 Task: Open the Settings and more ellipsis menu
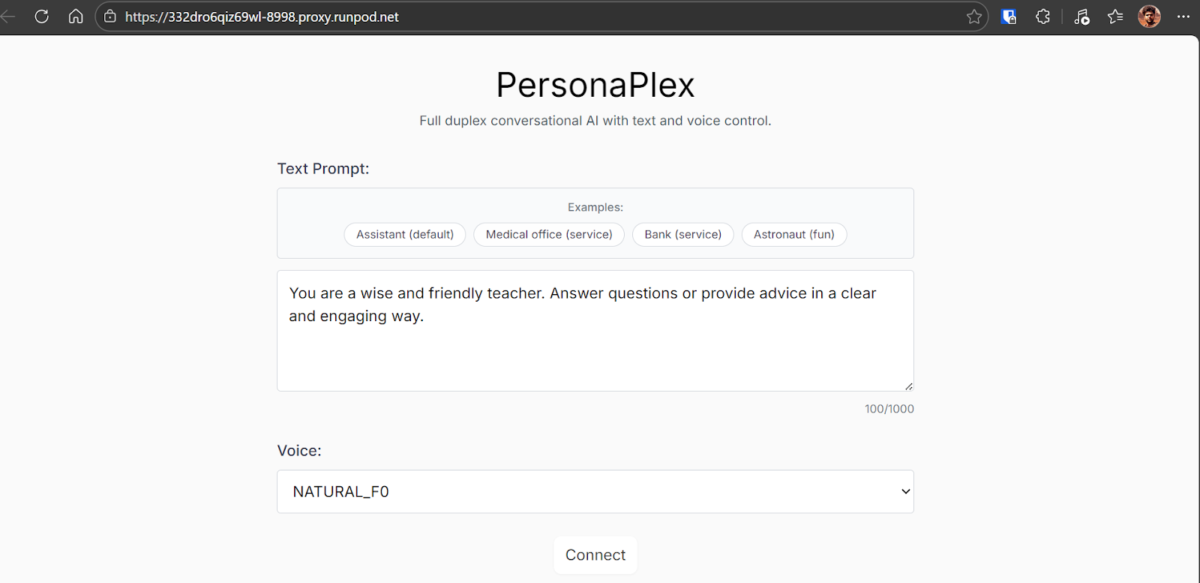coord(1183,17)
